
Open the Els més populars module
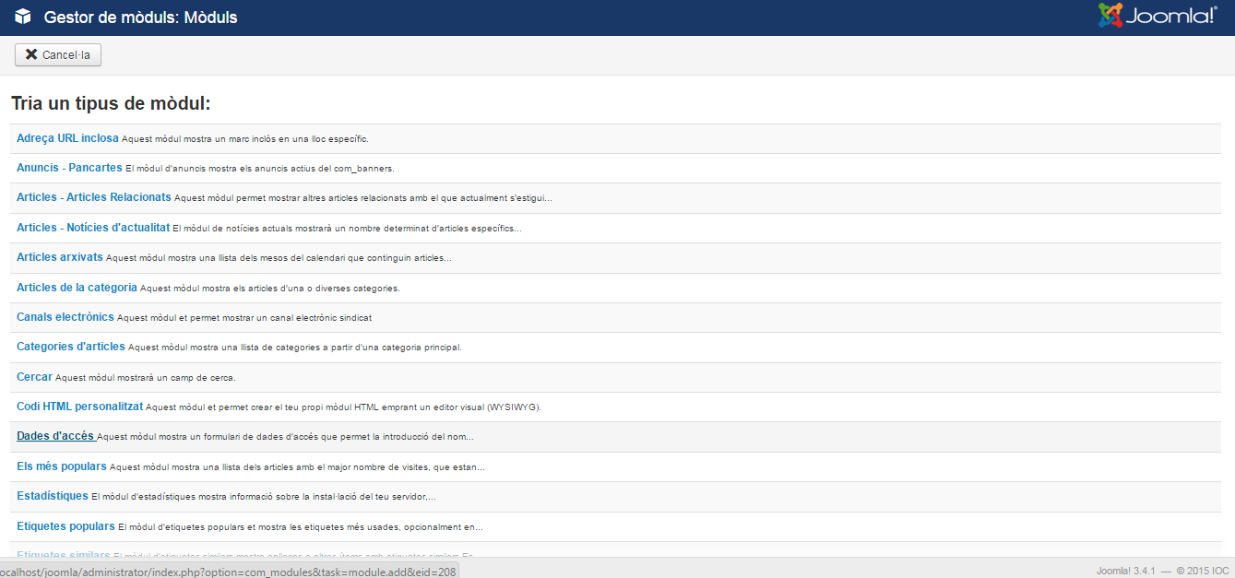tap(61, 466)
